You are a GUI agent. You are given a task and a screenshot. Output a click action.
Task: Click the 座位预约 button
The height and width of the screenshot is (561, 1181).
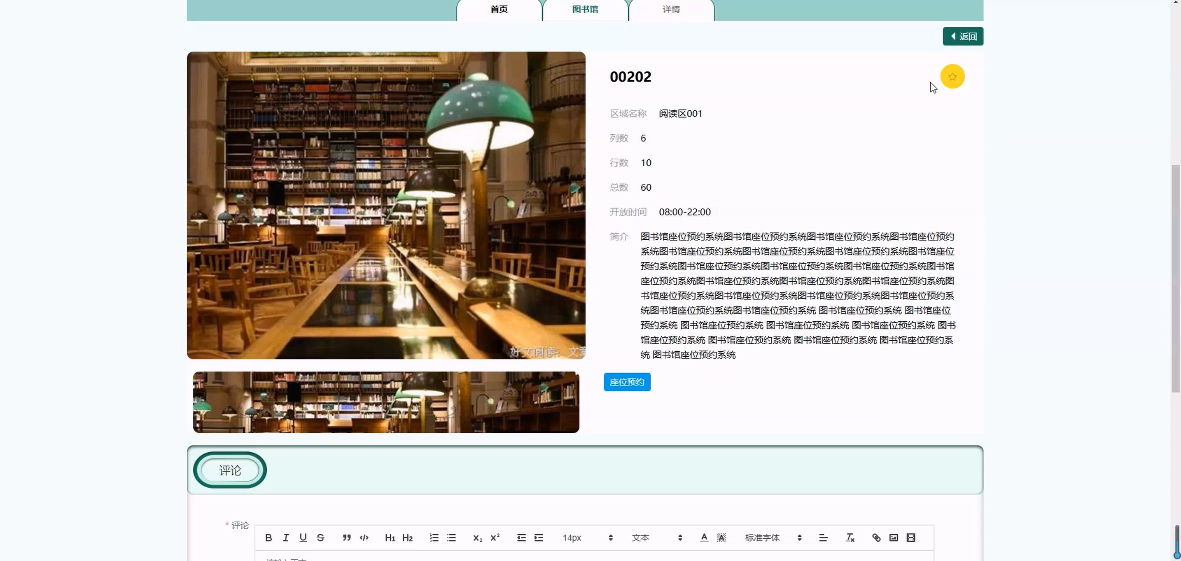(x=627, y=382)
